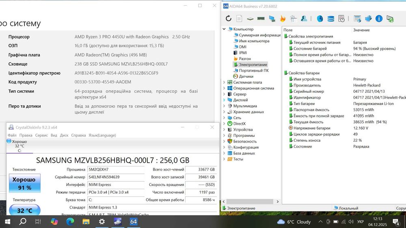
Task: Launch Microsoft Edge from taskbar
Action: (70, 222)
